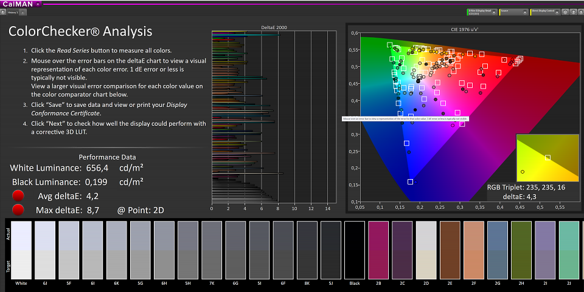Select the 5J dark swatch

tap(331, 250)
